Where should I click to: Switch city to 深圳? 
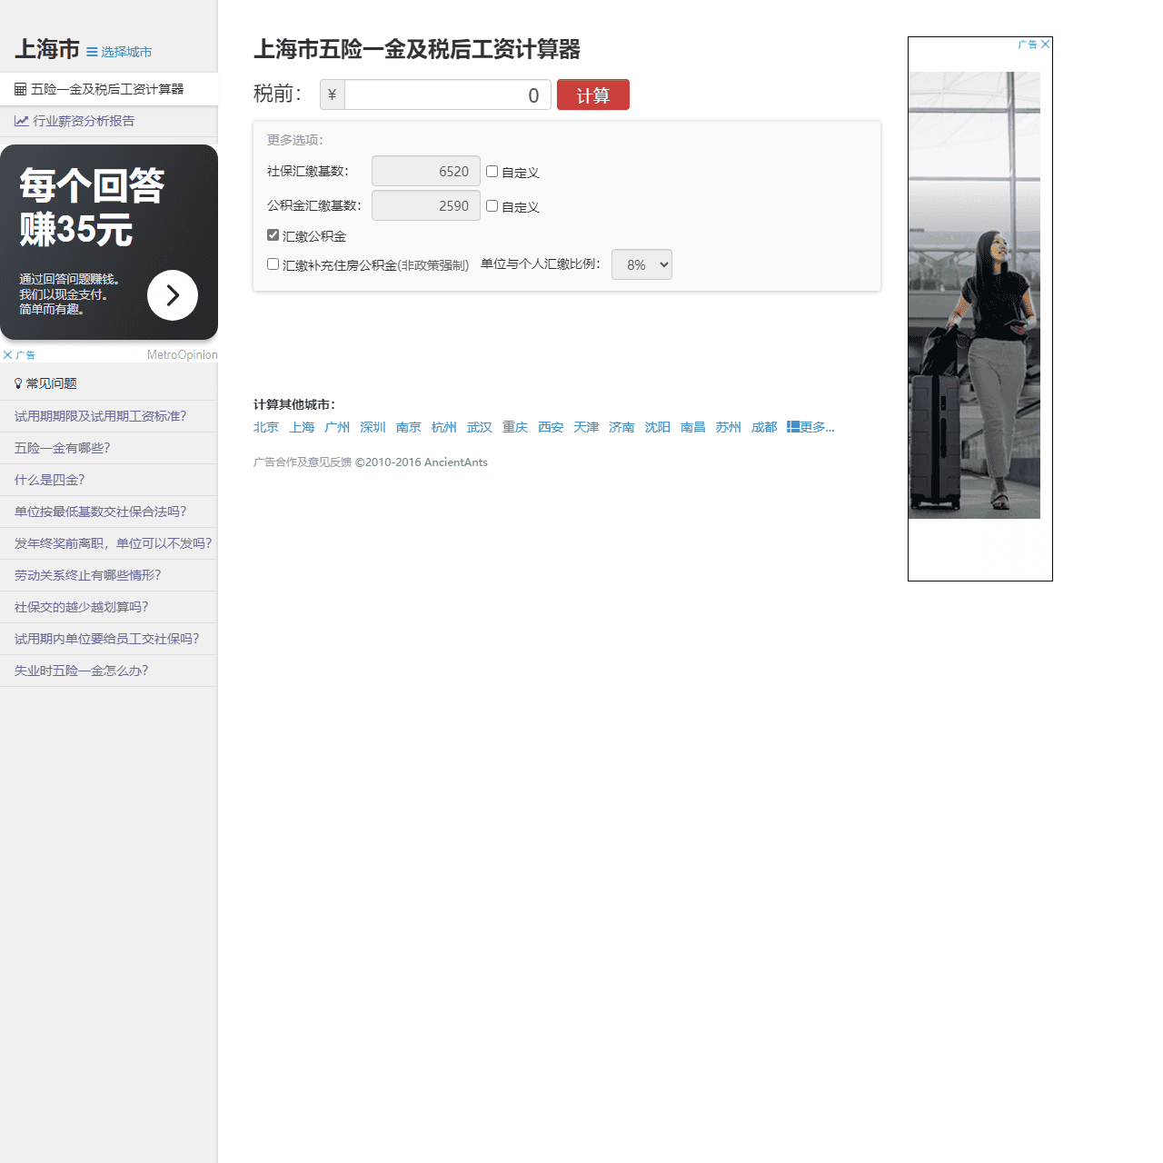[373, 427]
